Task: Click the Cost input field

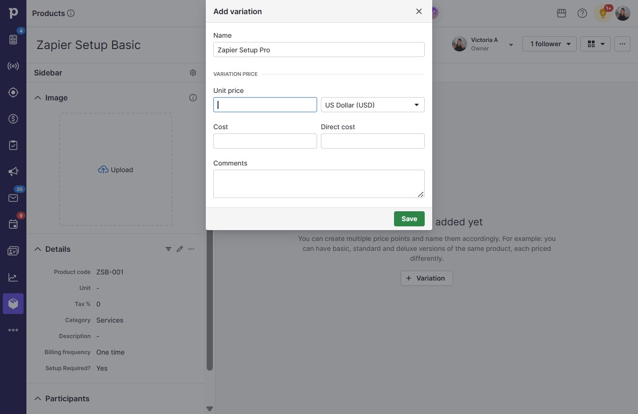Action: (x=265, y=141)
